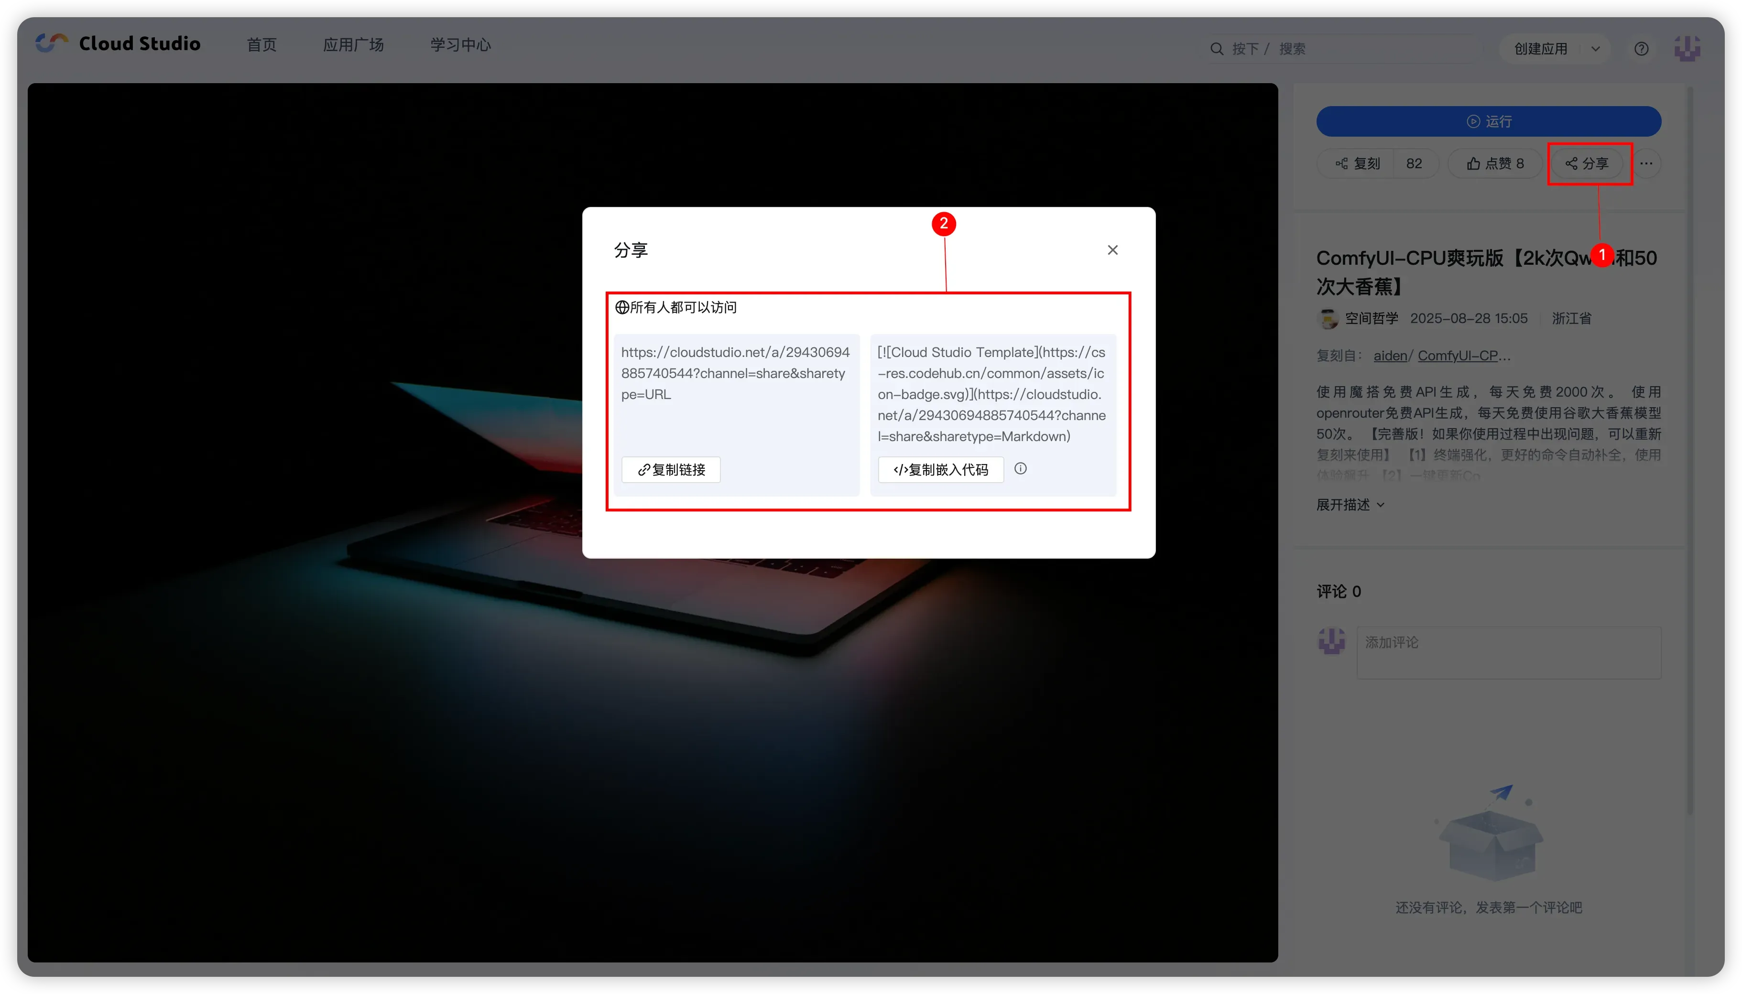Click the share button with share icon
The height and width of the screenshot is (994, 1742).
tap(1587, 163)
